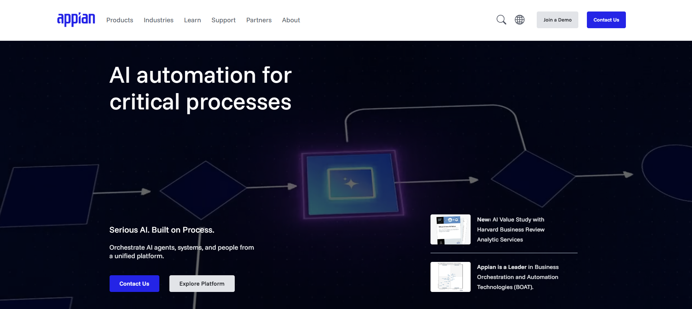The width and height of the screenshot is (692, 309).
Task: Open the Appian is a Leader link
Action: 518,277
